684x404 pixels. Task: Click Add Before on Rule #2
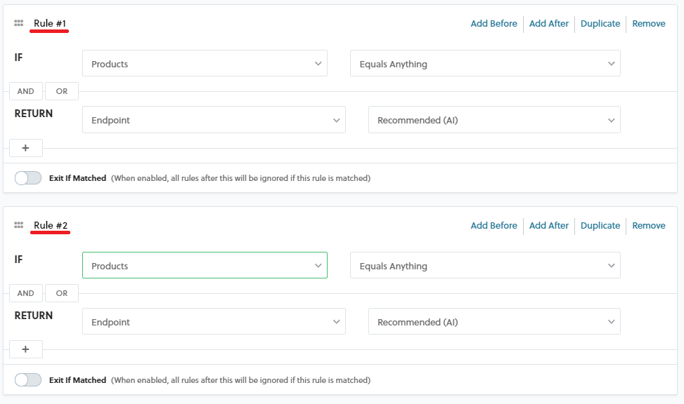493,225
